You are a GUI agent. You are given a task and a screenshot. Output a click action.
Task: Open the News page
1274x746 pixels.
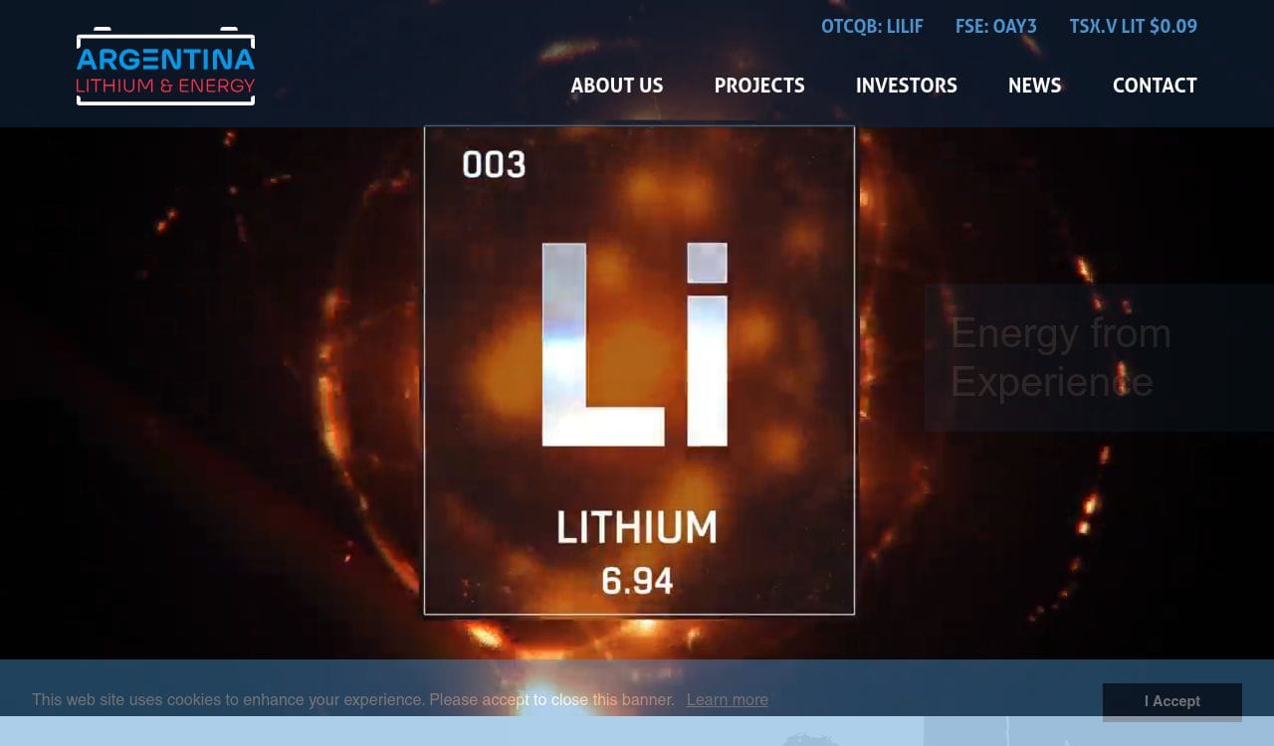click(x=1034, y=86)
